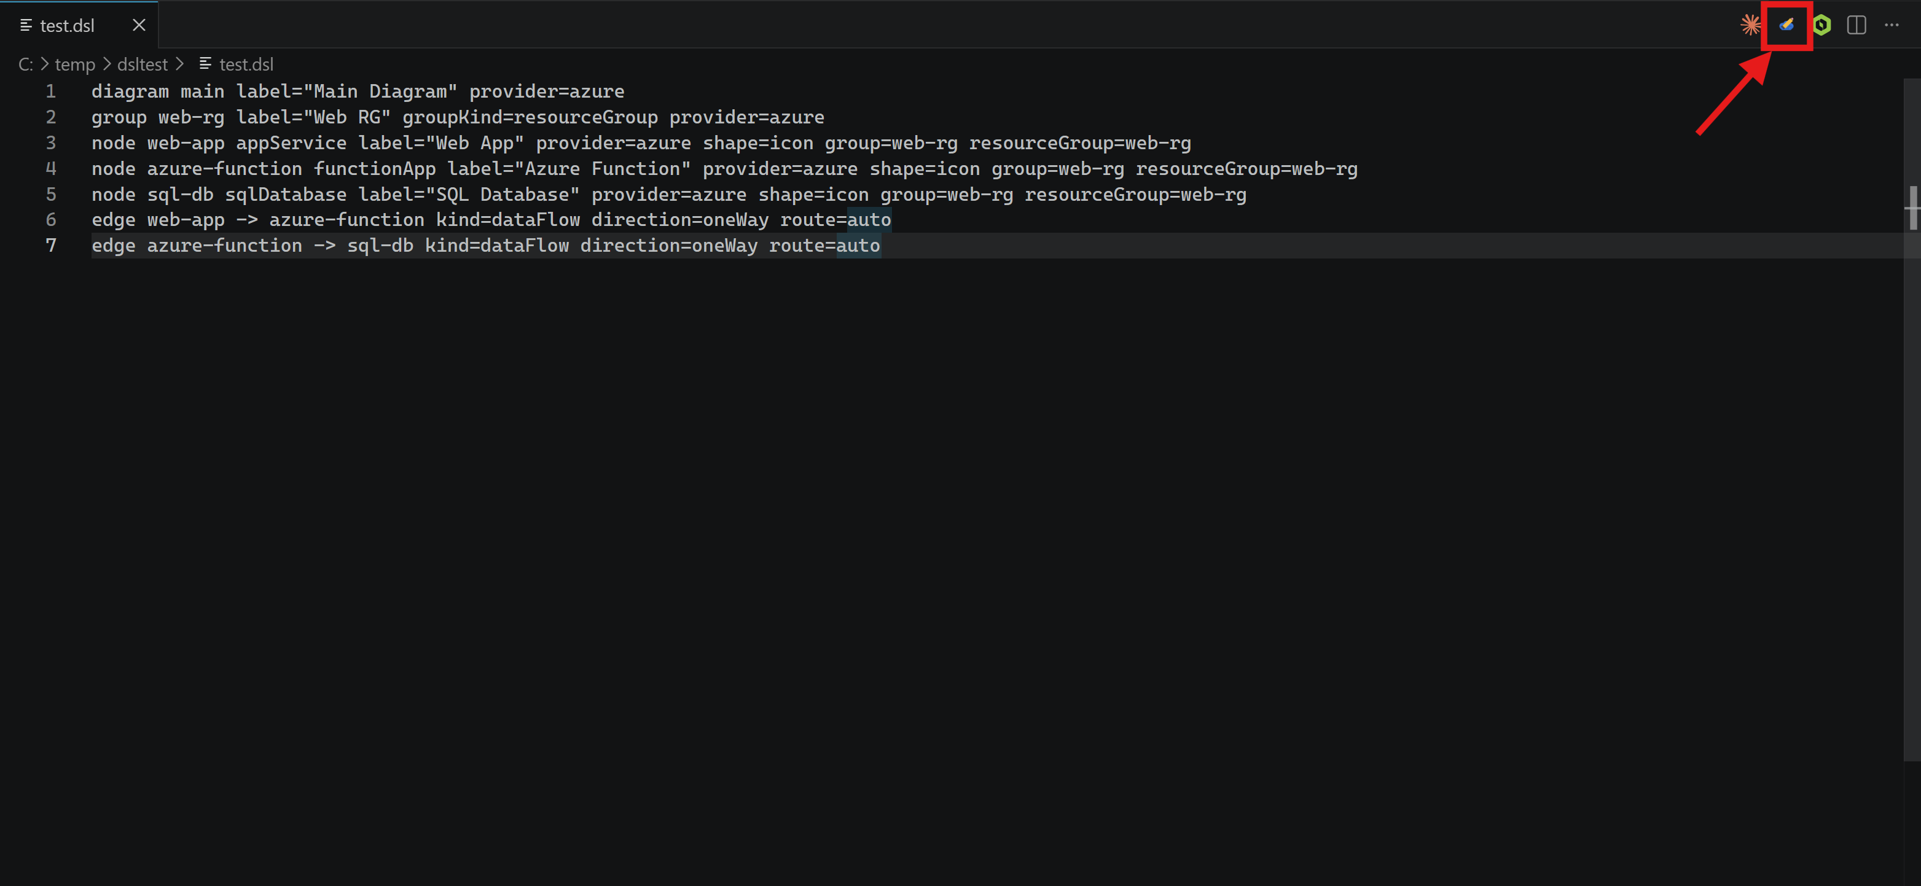Expand the chevron after temp breadcrumb
The width and height of the screenshot is (1921, 886).
[x=107, y=65]
